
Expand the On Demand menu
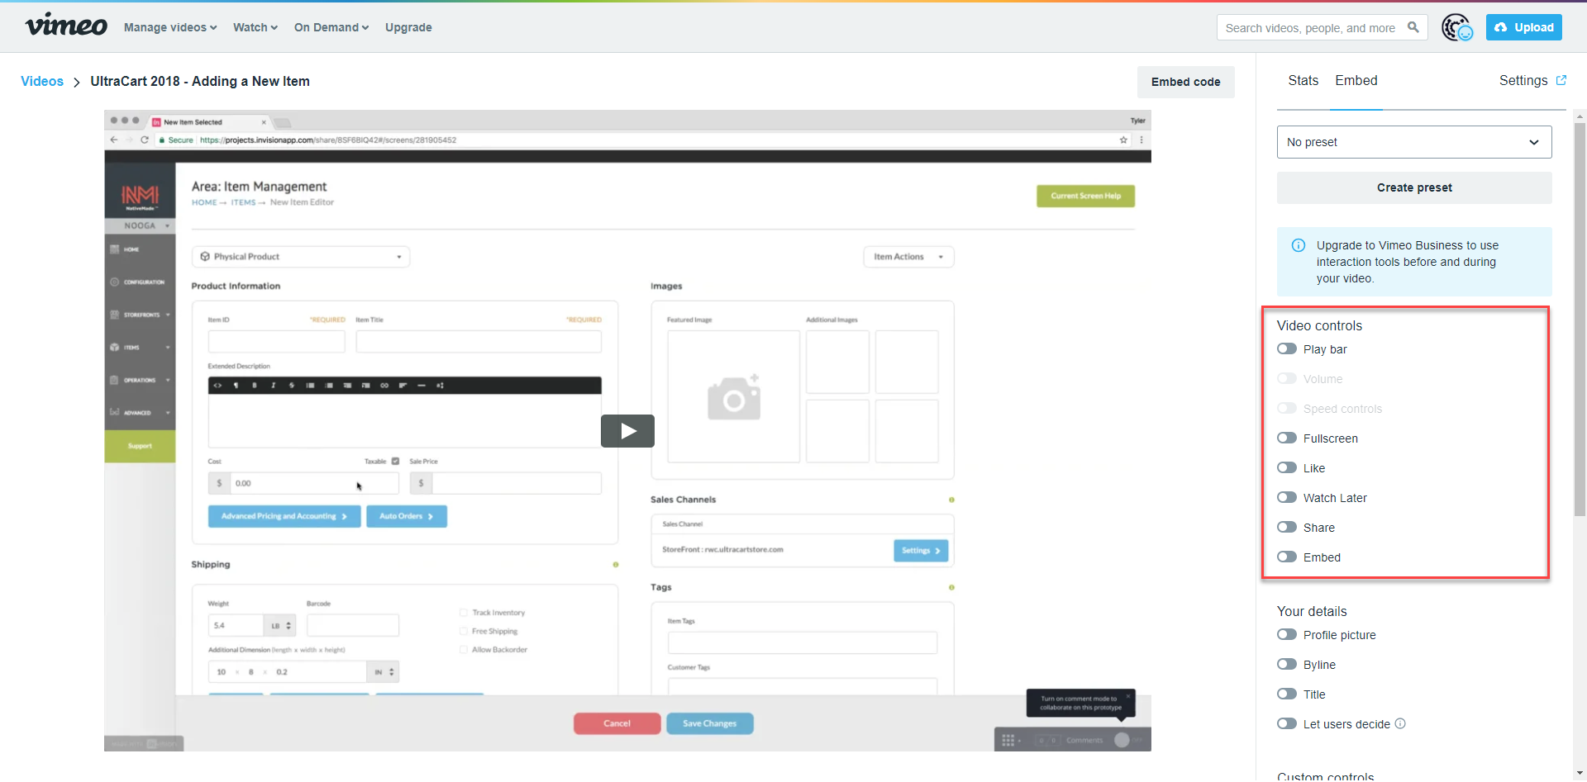(x=331, y=27)
